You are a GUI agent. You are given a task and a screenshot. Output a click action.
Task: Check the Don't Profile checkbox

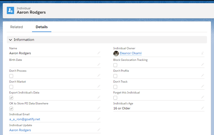point(115,76)
